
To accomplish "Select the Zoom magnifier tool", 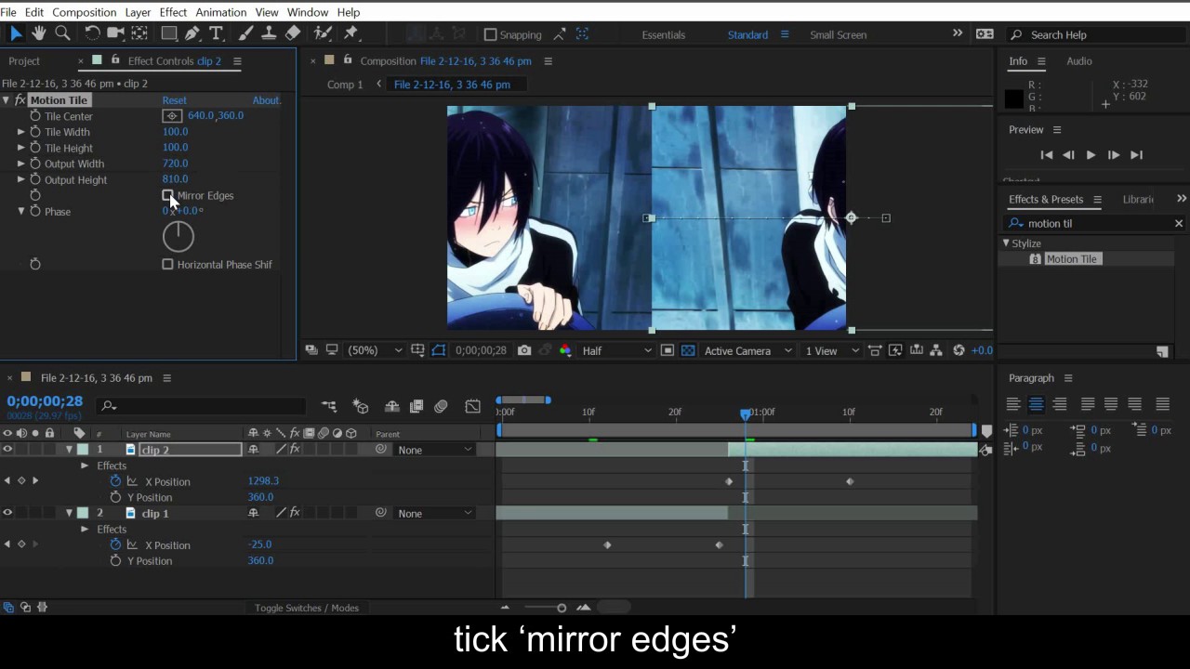I will click(x=62, y=33).
